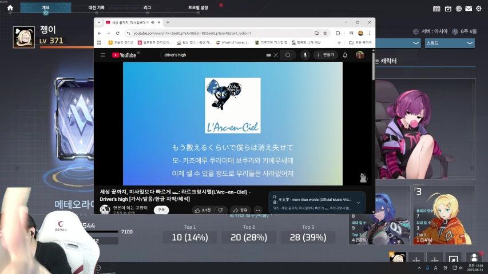Open Chrome tab search chevron
The image size is (488, 274).
(x=99, y=22)
